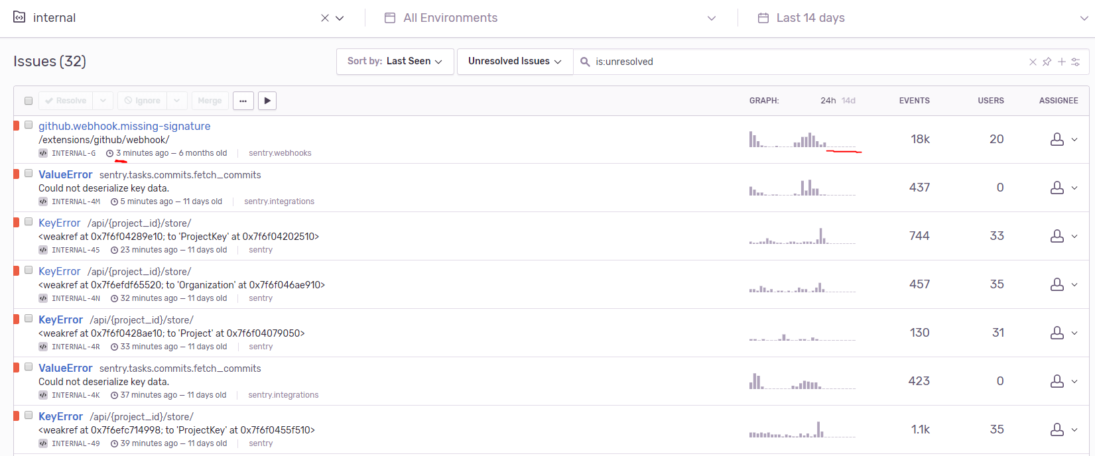Click the real-time play button
Screen dimensions: 1095x456
(x=267, y=101)
